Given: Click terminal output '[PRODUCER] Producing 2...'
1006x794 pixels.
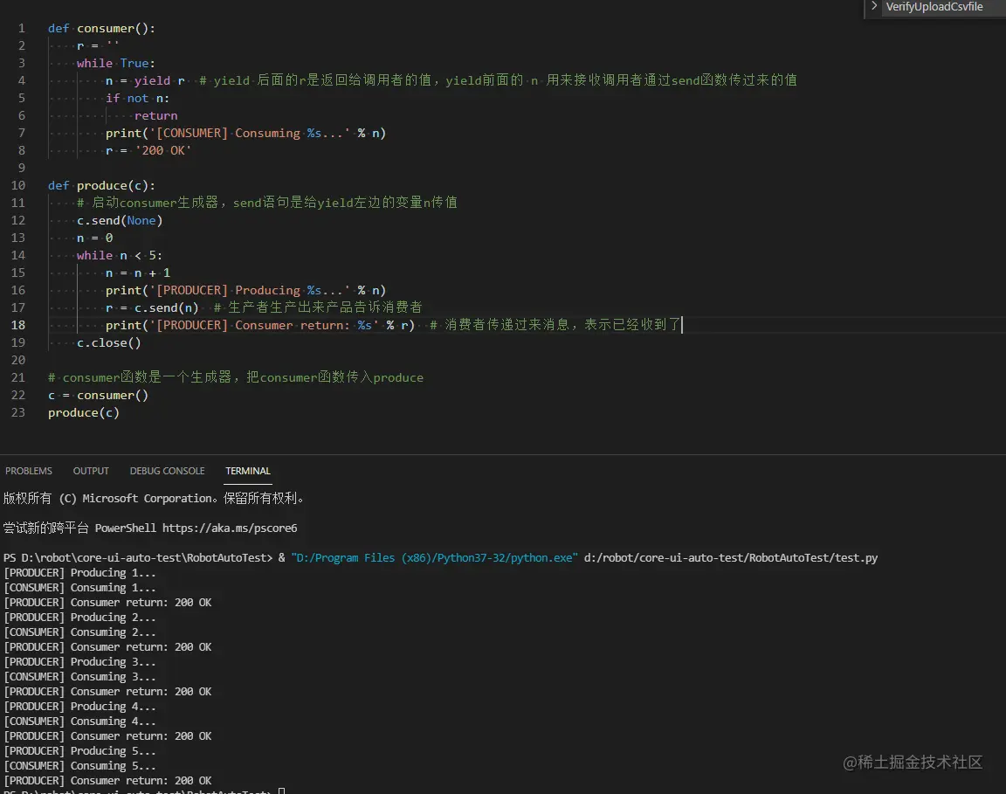Looking at the screenshot, I should pyautogui.click(x=79, y=618).
